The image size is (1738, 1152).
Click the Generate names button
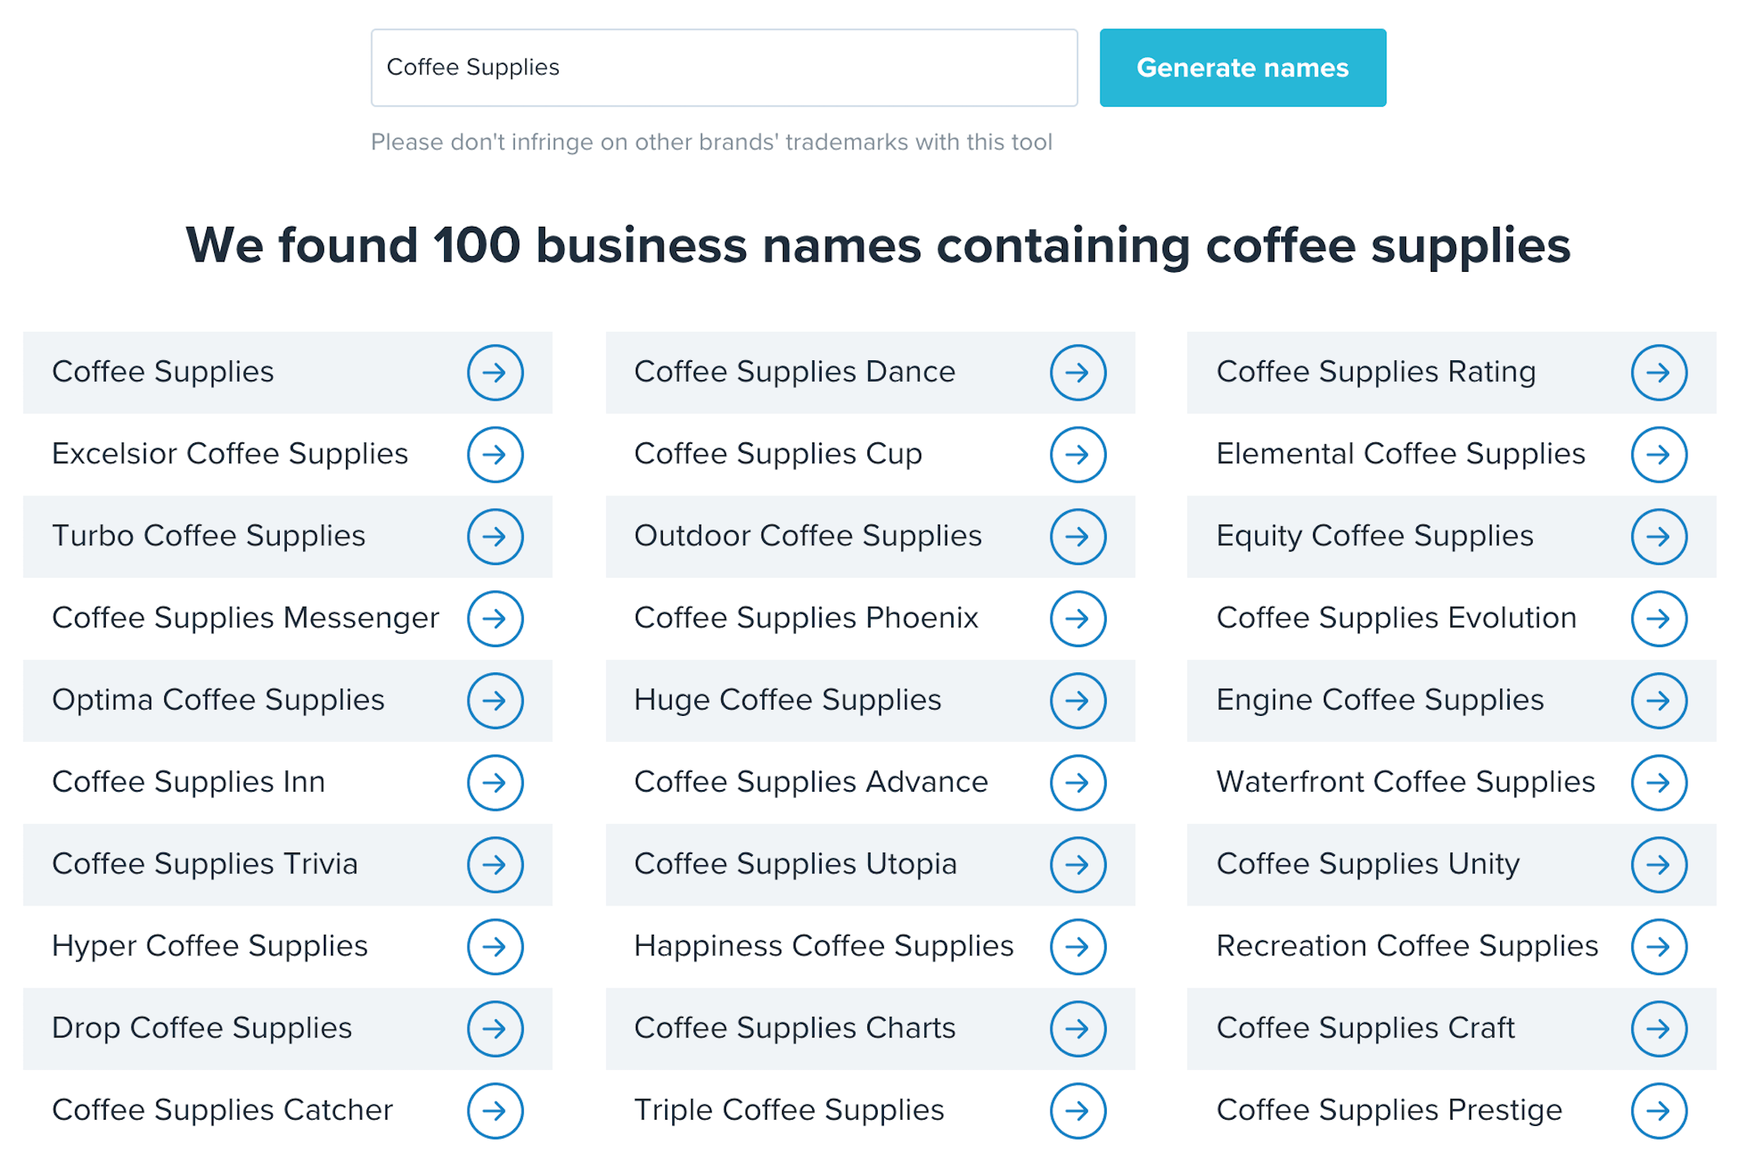1242,68
